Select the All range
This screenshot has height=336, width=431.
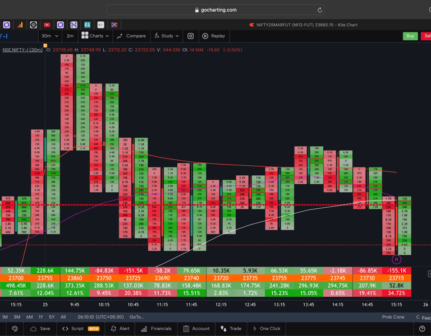[63, 317]
